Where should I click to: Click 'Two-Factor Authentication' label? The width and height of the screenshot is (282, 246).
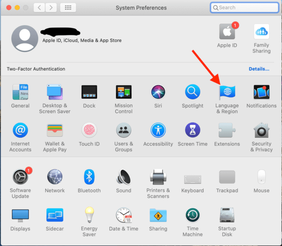tap(36, 69)
